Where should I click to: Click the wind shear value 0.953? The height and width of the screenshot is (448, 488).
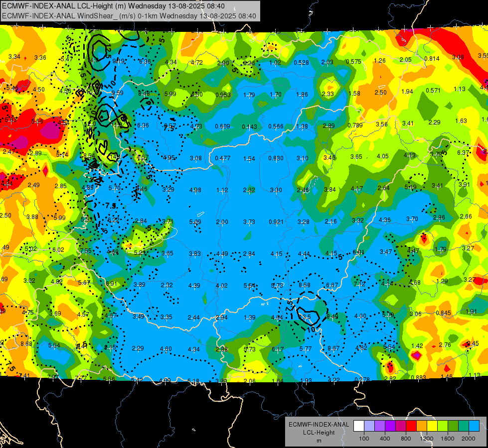point(223,95)
